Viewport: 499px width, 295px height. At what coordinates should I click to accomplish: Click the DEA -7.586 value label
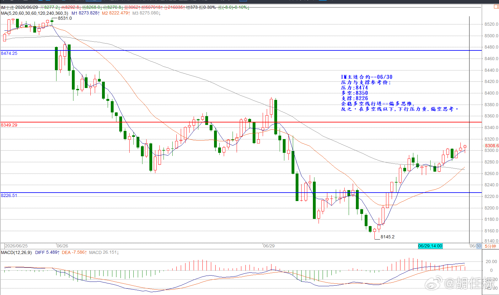[74, 252]
